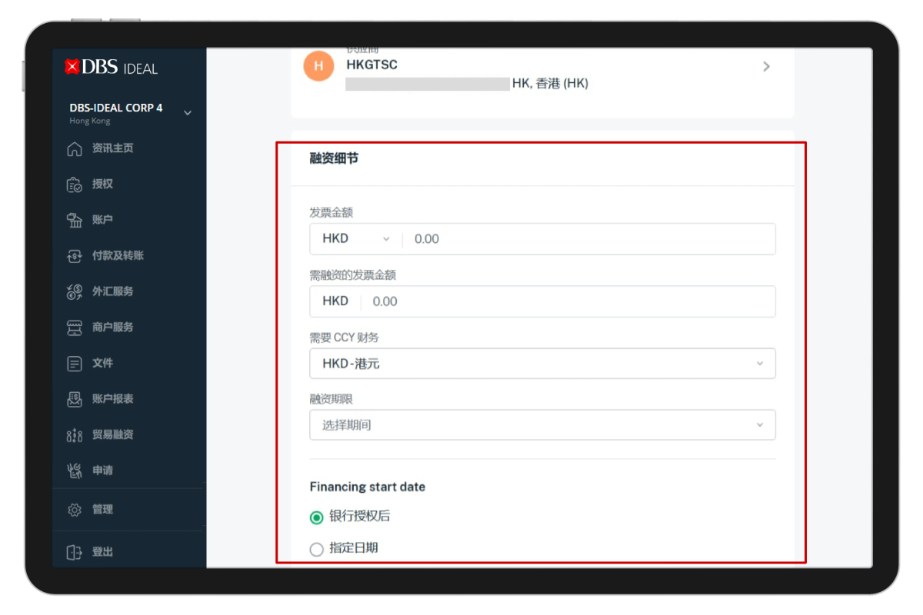Click the 授权 clipboard icon in sidebar
923x615 pixels.
tap(75, 184)
